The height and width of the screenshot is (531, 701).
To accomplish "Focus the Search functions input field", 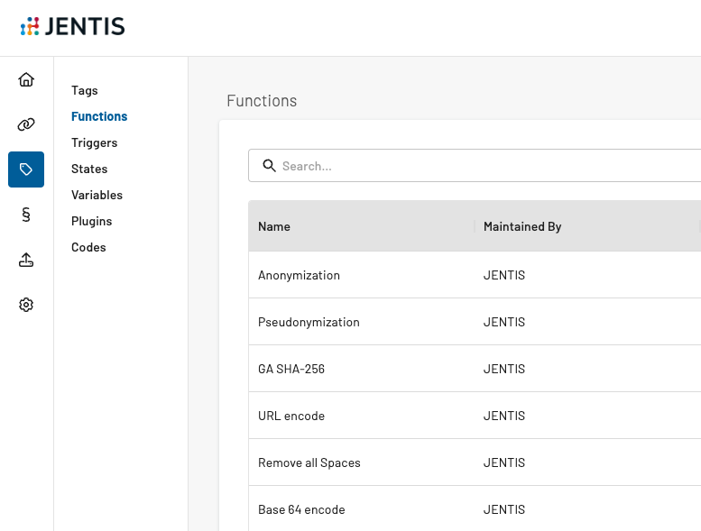I will pos(475,166).
